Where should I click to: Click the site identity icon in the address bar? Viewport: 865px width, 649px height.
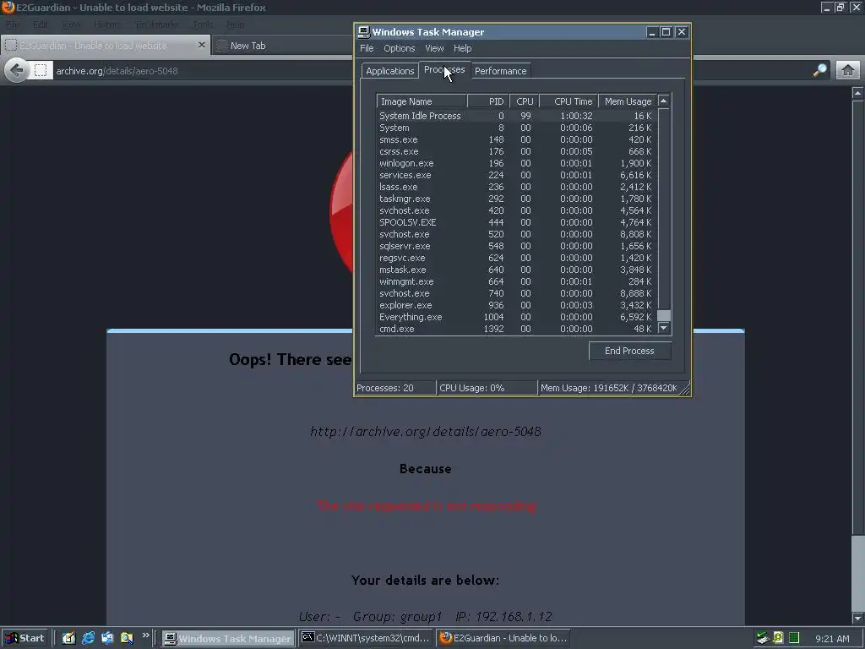[41, 71]
